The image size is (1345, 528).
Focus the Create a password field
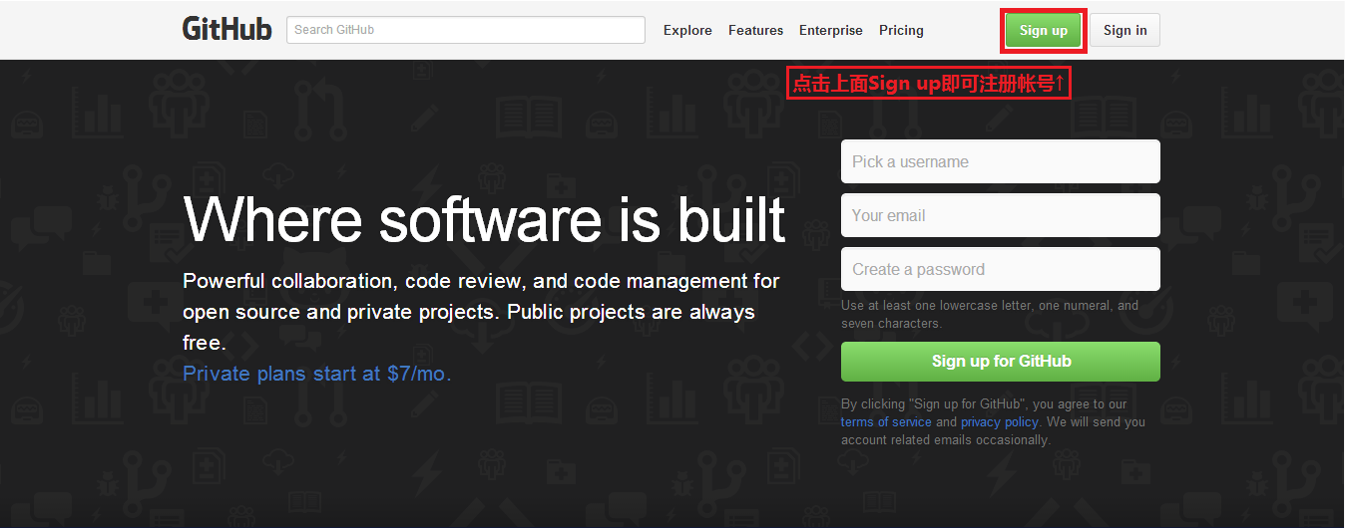pos(1000,269)
